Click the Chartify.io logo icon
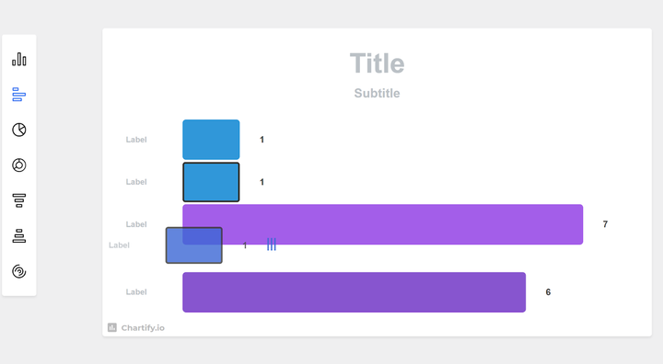 (112, 327)
